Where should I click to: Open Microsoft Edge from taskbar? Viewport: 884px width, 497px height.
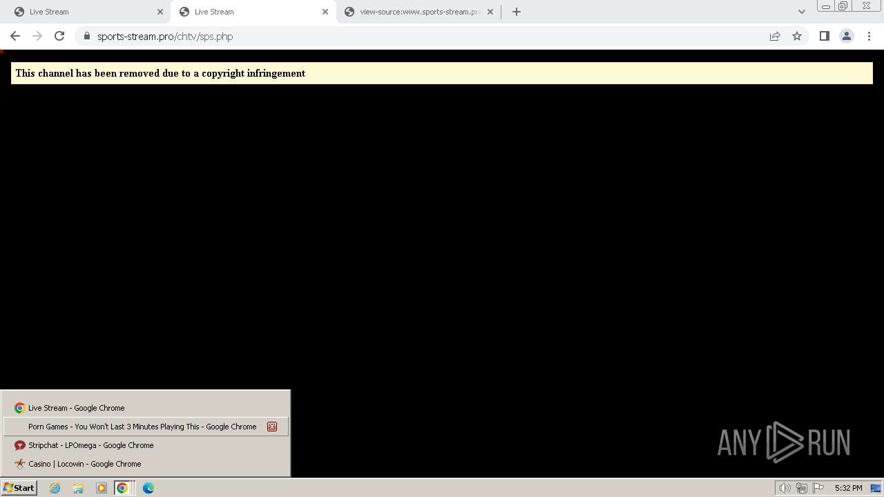(x=148, y=488)
